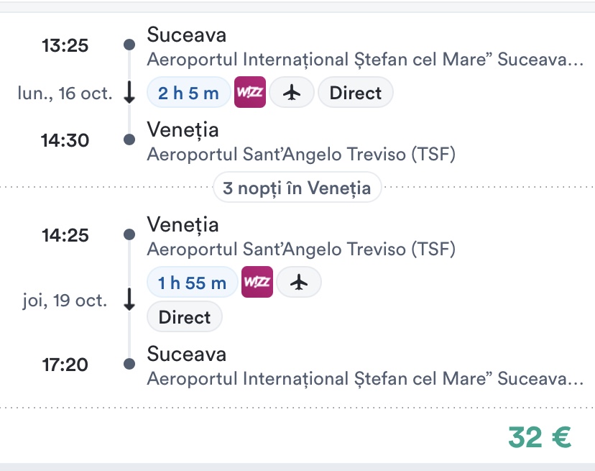Select the 32 € price
The width and height of the screenshot is (595, 471).
[x=539, y=436]
